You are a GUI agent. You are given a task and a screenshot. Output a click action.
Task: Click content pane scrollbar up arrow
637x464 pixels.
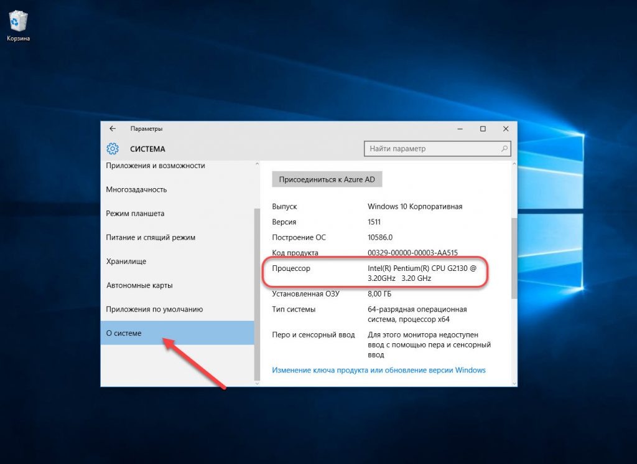tap(514, 164)
